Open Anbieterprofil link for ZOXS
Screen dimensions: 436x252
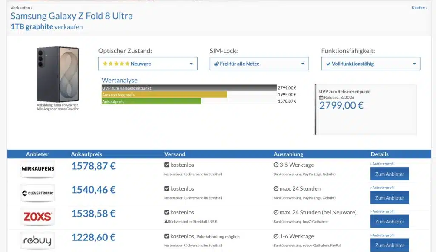[x=382, y=211]
